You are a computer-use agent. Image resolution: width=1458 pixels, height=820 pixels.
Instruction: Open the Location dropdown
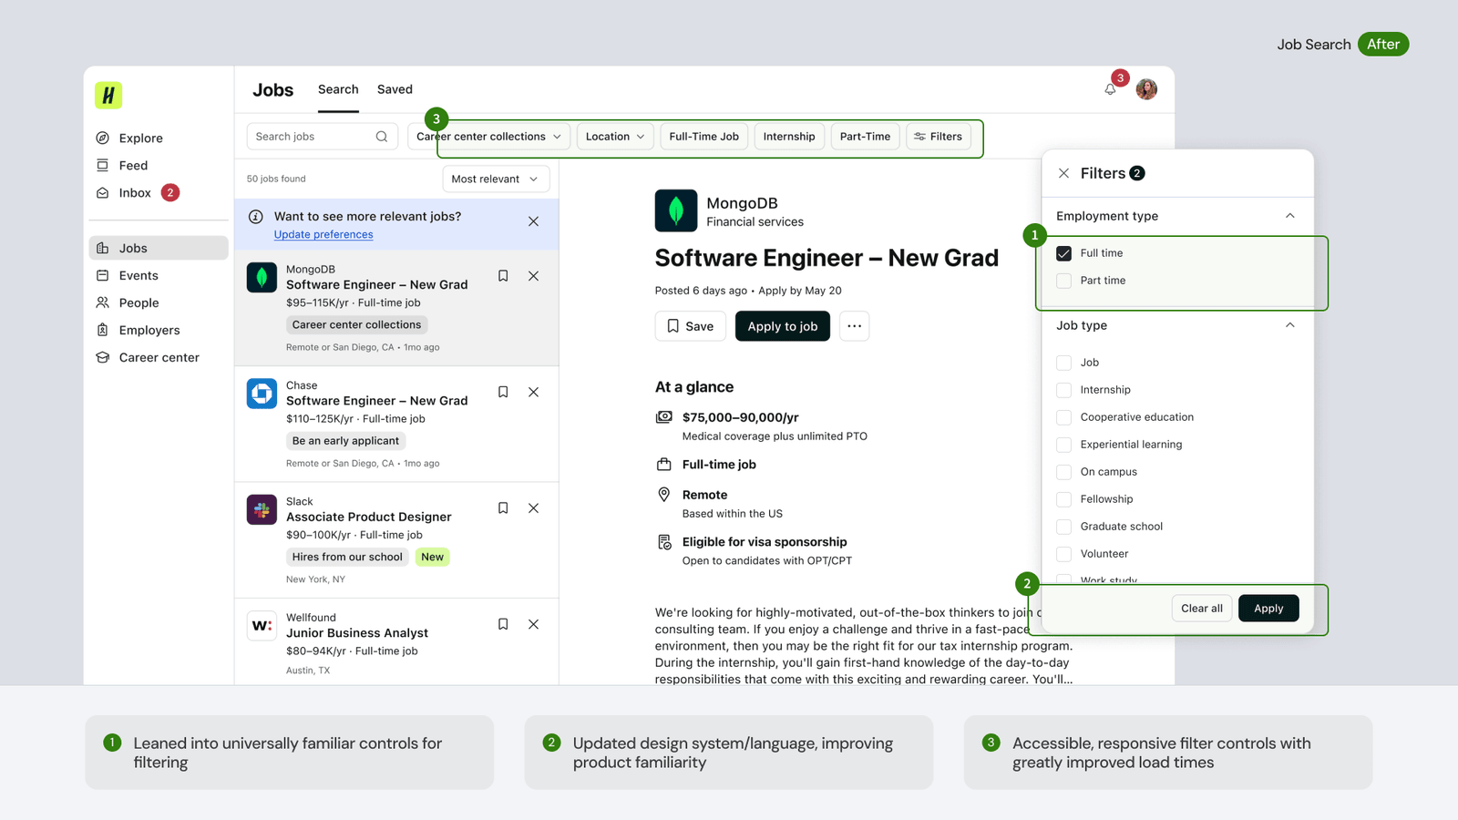point(615,137)
